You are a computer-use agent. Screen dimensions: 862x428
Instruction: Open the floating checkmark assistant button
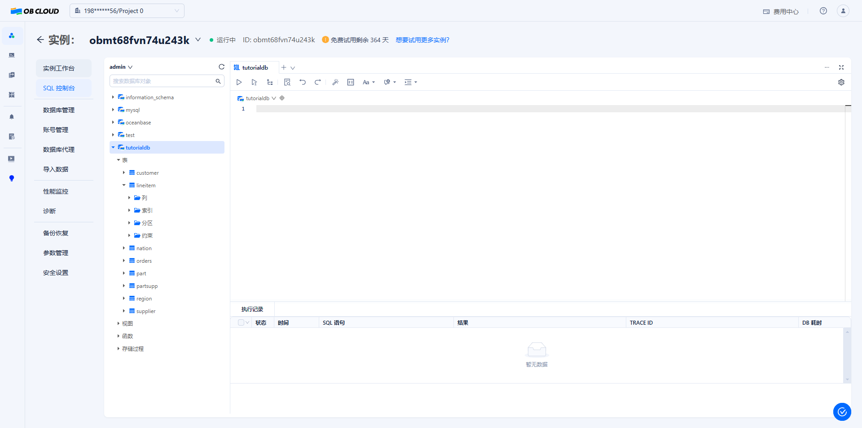coord(842,412)
